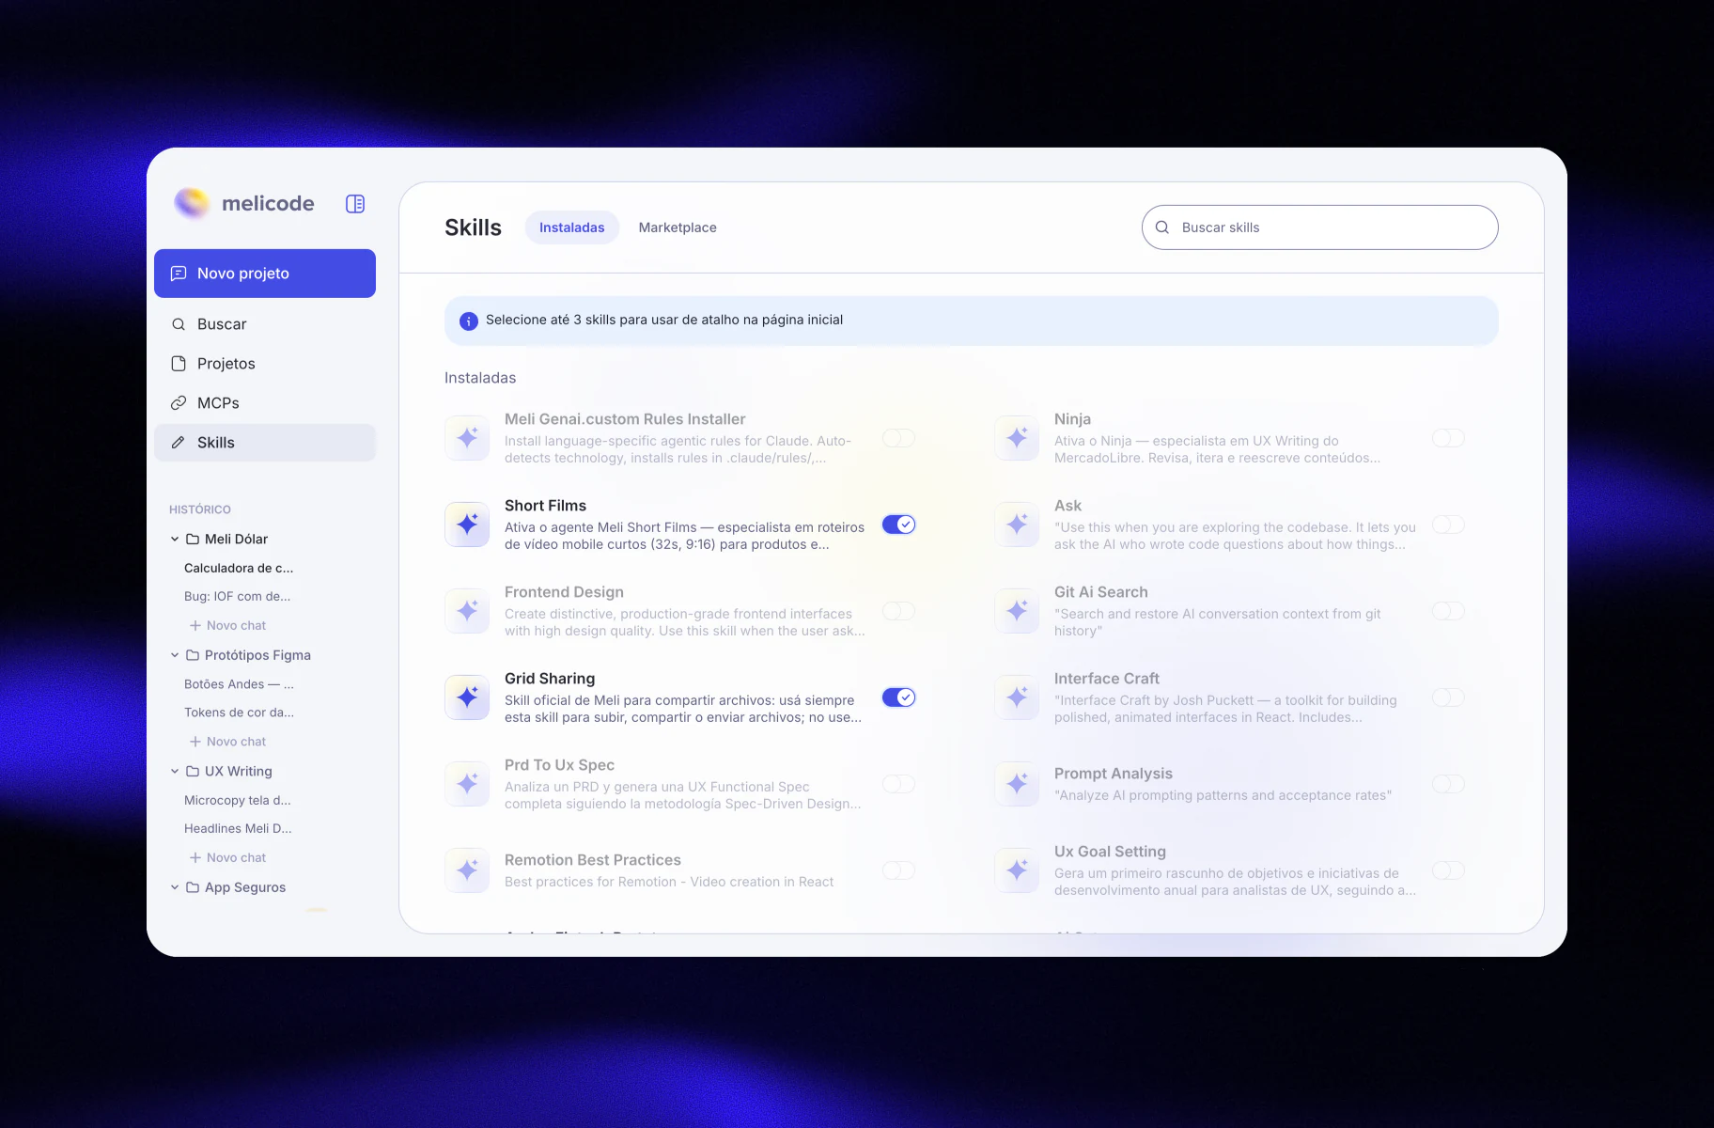Screen dimensions: 1714x1128
Task: Open Buscar in the sidebar
Action: (x=265, y=324)
